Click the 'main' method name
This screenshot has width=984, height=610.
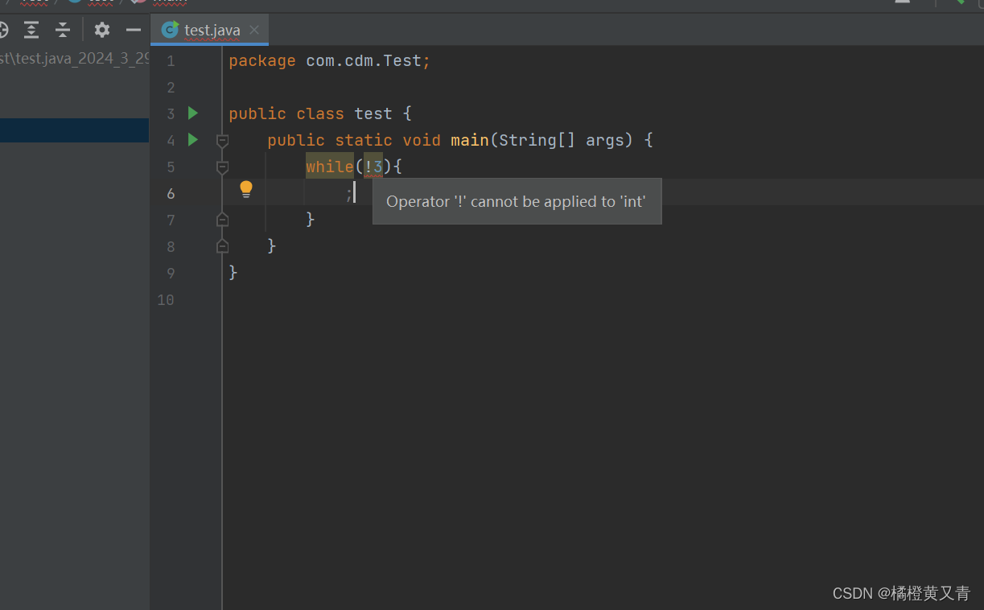tap(470, 141)
